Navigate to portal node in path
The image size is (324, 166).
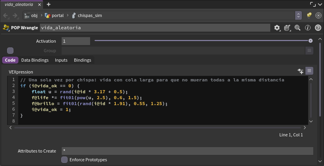click(58, 15)
